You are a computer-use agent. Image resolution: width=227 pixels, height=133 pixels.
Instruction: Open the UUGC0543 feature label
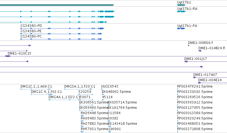[110, 86]
